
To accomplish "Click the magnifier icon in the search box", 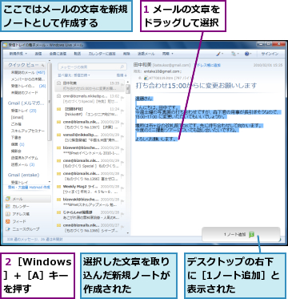I will point(122,67).
